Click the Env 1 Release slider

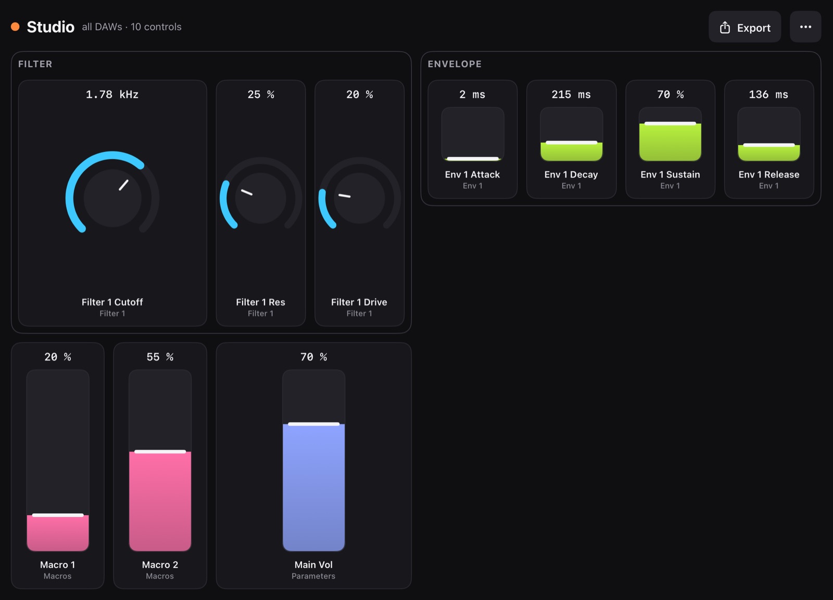point(769,134)
